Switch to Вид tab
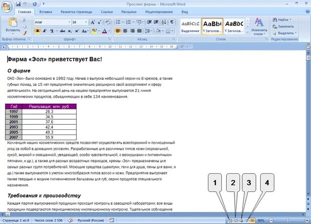311x224 pixels. tap(185, 12)
